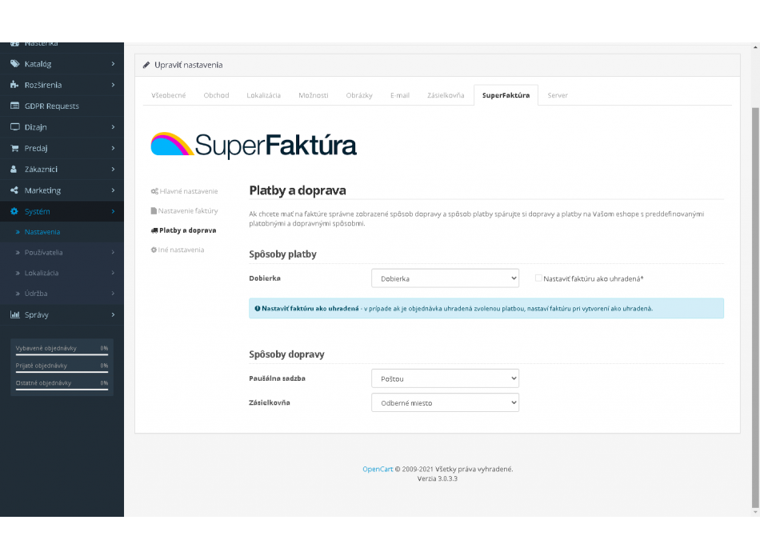
Task: Click the Platby a doprava heading
Action: click(298, 190)
